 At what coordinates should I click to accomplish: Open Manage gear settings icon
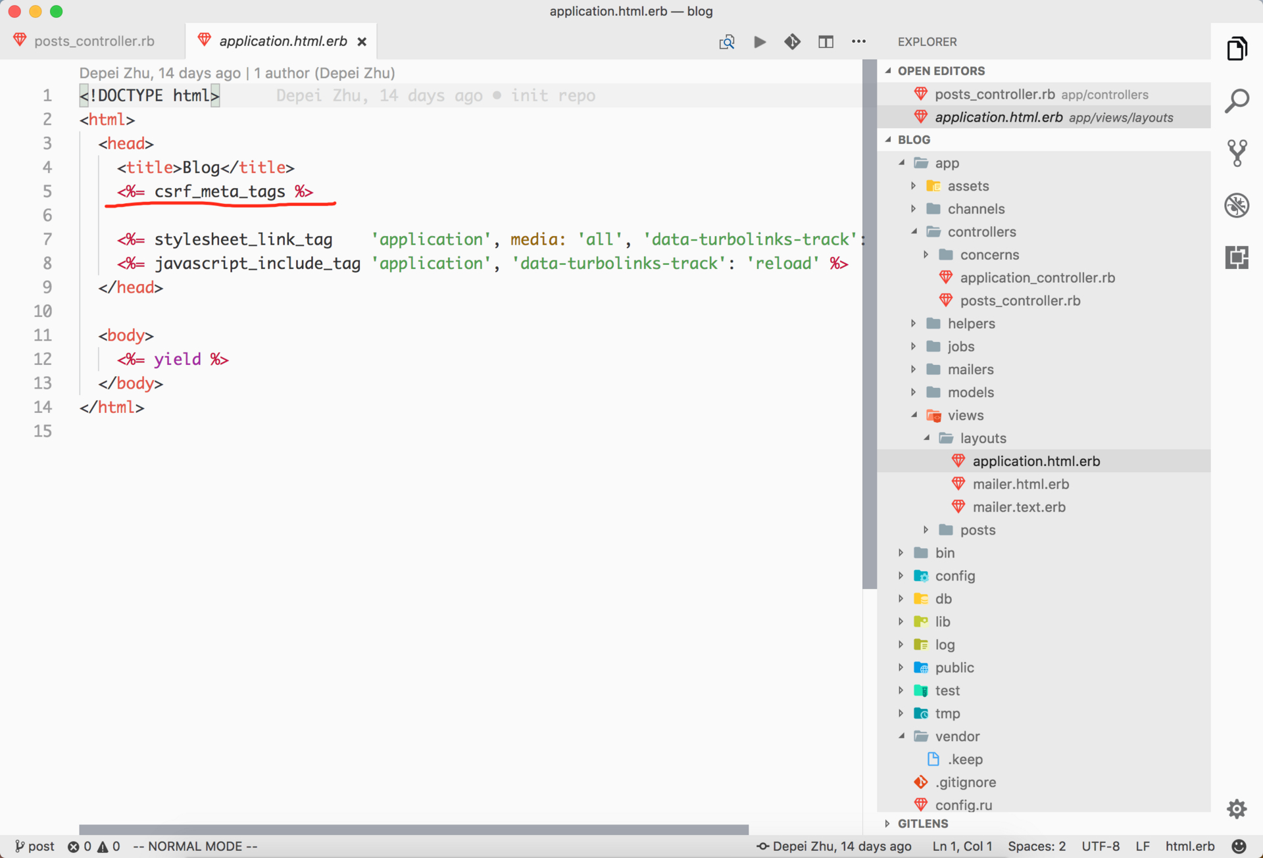1237,809
